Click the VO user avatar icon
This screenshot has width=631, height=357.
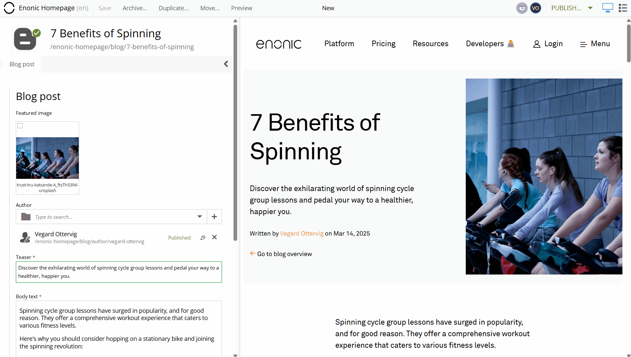coord(536,8)
